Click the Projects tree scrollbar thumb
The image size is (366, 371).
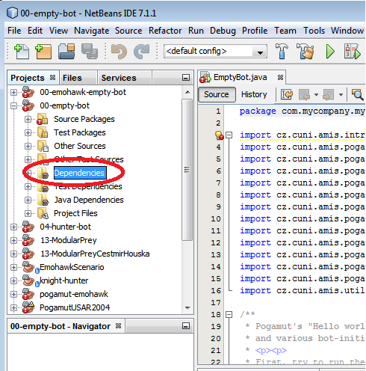[x=187, y=170]
